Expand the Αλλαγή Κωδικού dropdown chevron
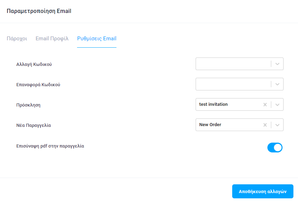Screen dimensions: 298x205 pos(277,64)
